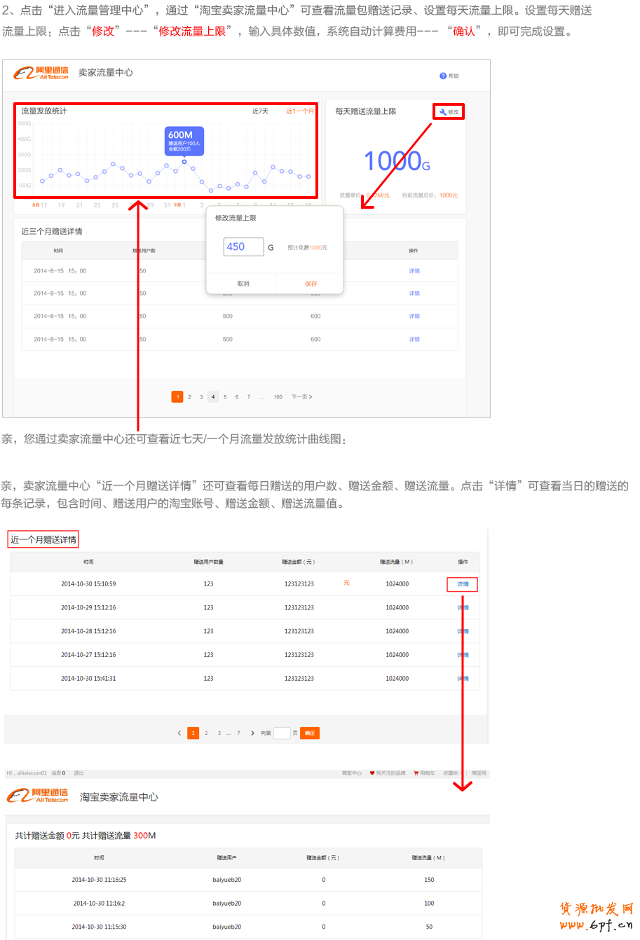Click 退出 link in the top bar
The height and width of the screenshot is (940, 640).
point(79,773)
